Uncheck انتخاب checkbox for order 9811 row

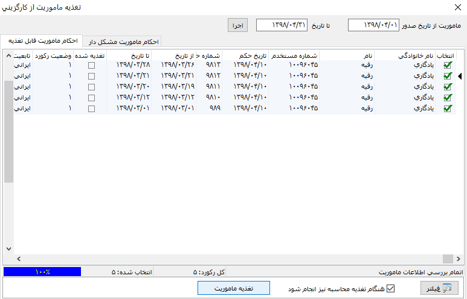(x=447, y=87)
